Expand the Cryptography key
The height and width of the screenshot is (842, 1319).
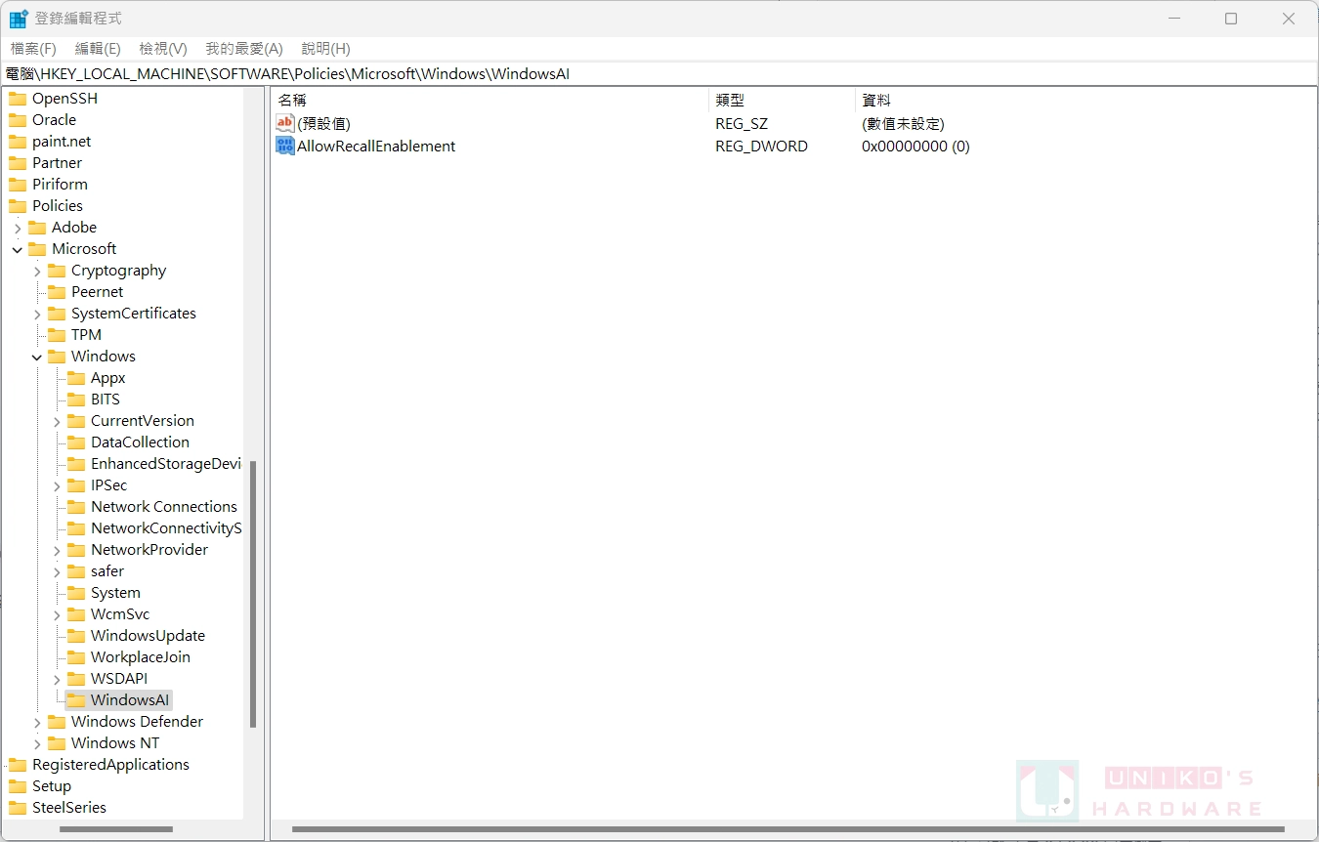37,271
